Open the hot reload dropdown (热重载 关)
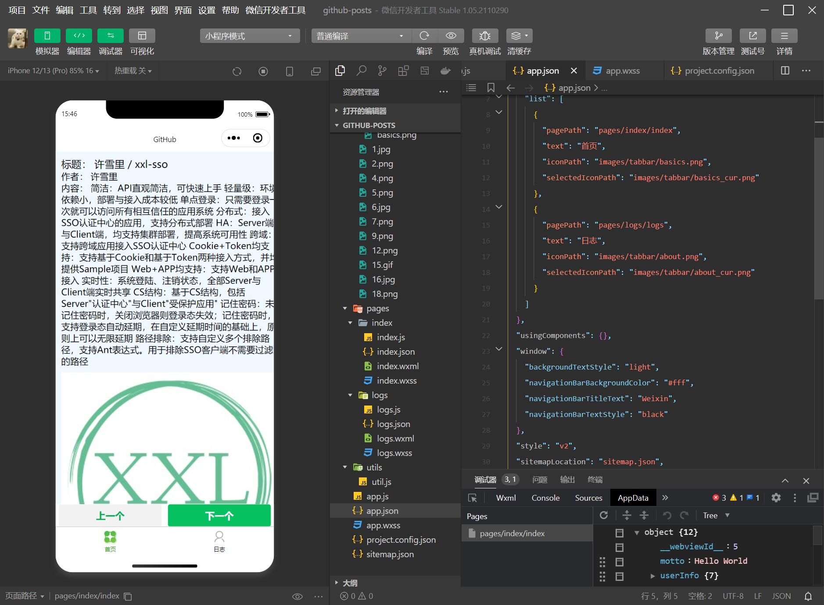This screenshot has width=824, height=605. point(133,71)
